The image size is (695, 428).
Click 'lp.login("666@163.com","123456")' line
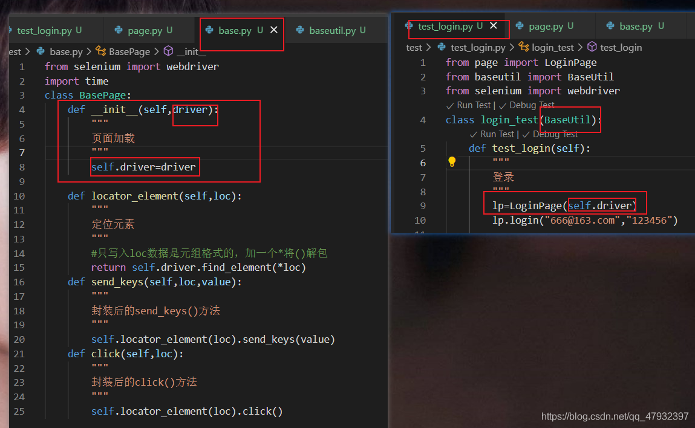(585, 220)
